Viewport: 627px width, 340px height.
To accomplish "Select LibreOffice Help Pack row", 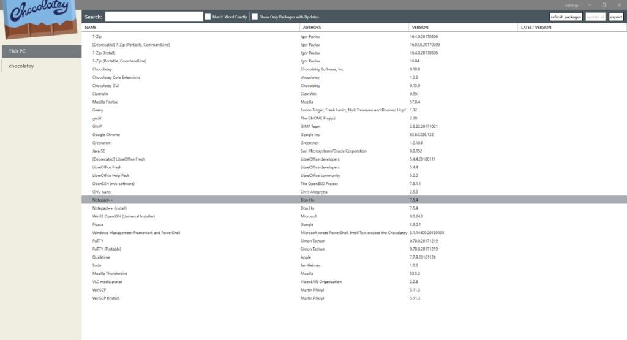I will [x=355, y=176].
